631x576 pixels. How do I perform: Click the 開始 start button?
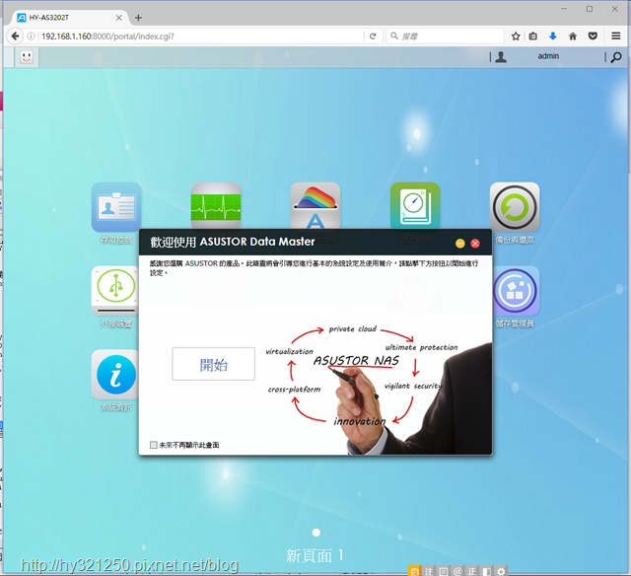[x=213, y=364]
